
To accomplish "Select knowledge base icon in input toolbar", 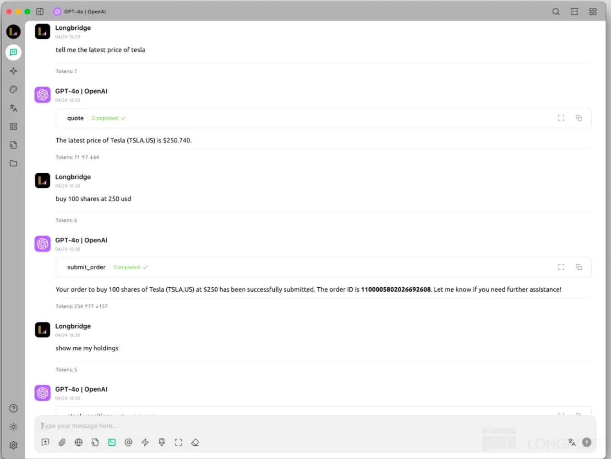I will tap(95, 442).
